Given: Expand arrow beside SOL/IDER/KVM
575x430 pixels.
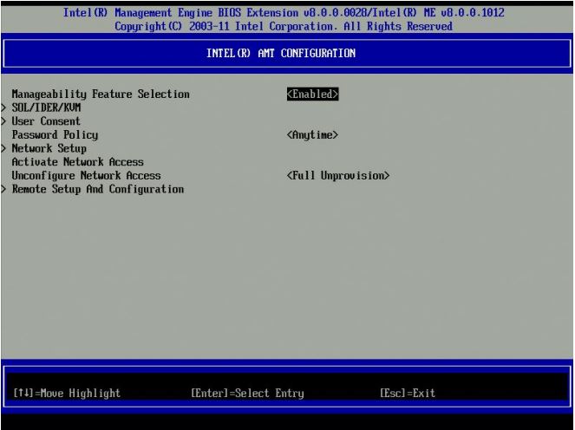Looking at the screenshot, I should point(4,107).
